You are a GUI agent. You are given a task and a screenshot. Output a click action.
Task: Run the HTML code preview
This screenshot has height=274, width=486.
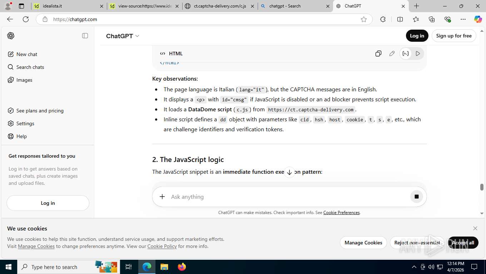pyautogui.click(x=418, y=54)
